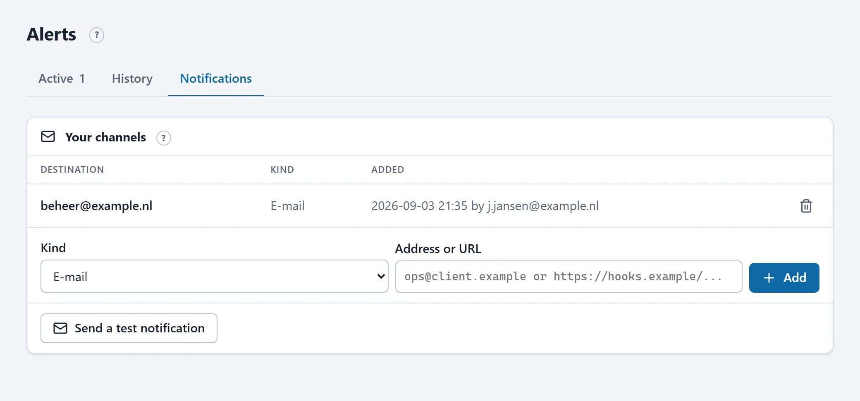Click the added date 2026-09-03 21:35 entry
This screenshot has width=860, height=401.
[x=485, y=206]
